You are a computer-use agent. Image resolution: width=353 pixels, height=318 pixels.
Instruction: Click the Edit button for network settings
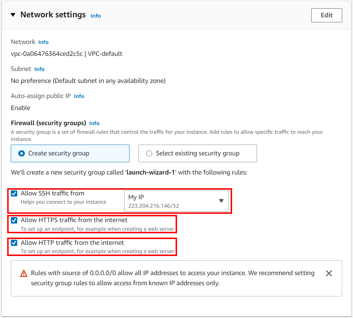pyautogui.click(x=326, y=16)
